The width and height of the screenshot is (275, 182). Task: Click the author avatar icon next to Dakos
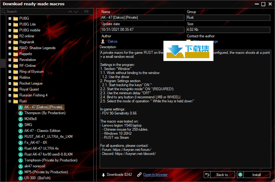point(103,41)
